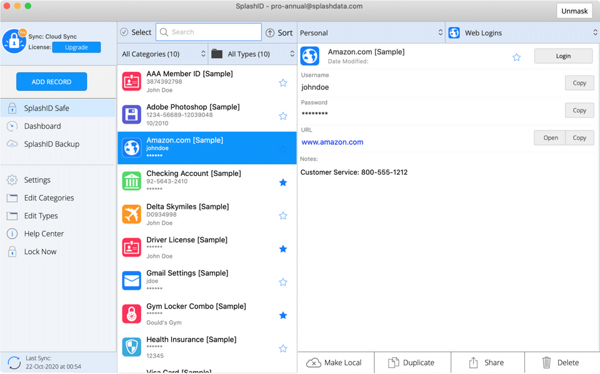Click the Help Center info icon
600x374 pixels.
point(12,234)
